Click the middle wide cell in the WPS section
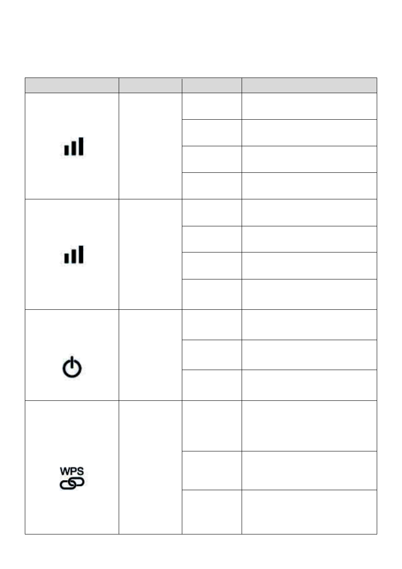Image resolution: width=402 pixels, height=569 pixels. 309,470
